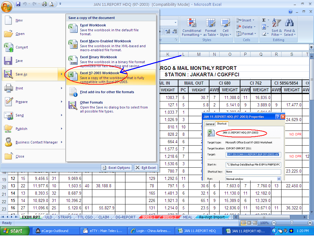
Task: Open Conditional Formatting in Styles group
Action: [192, 27]
